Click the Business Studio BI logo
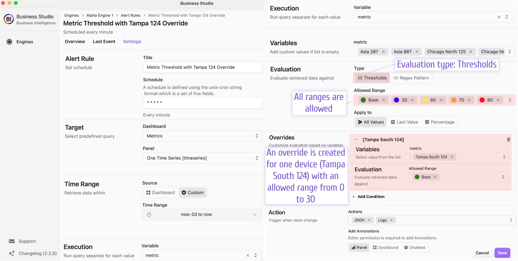The height and width of the screenshot is (261, 518). coord(9,19)
